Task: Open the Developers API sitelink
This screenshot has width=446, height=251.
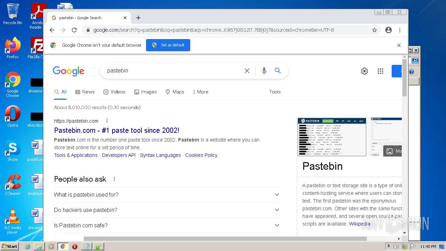Action: (x=119, y=155)
